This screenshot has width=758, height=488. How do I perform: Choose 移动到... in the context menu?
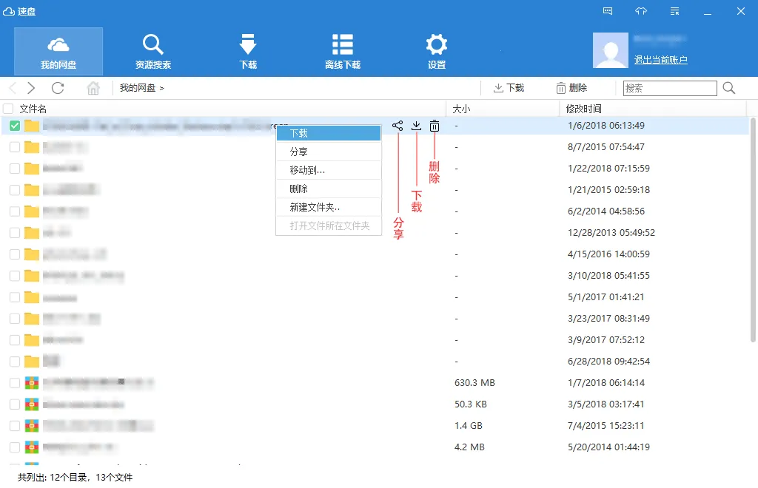pyautogui.click(x=307, y=170)
